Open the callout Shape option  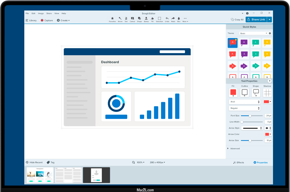point(256,93)
